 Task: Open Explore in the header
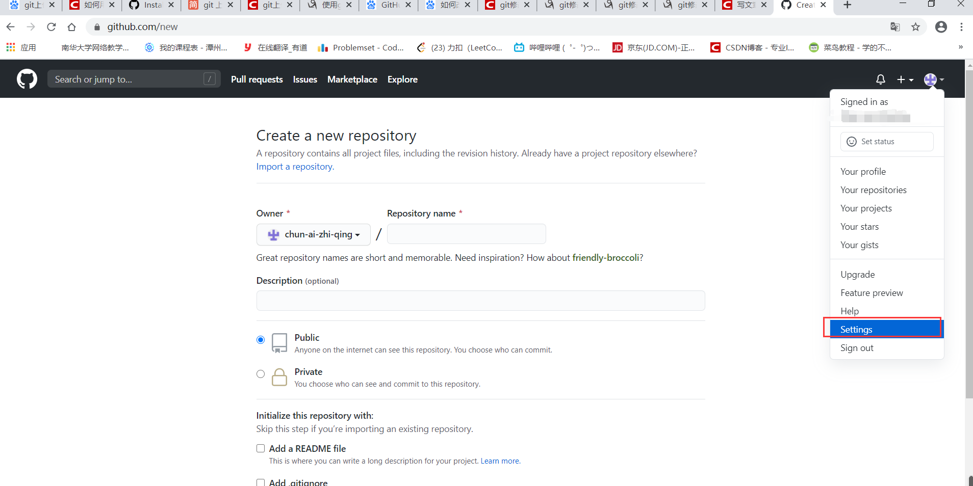(x=402, y=79)
